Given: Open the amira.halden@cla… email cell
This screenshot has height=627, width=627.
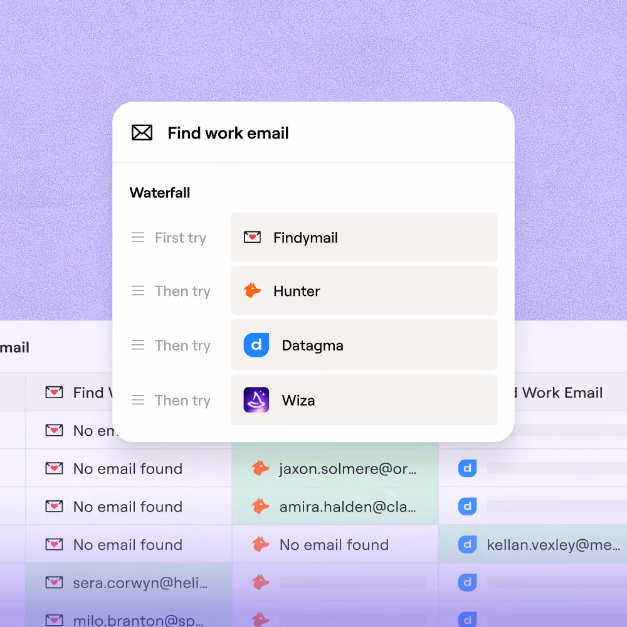Looking at the screenshot, I should coord(335,506).
